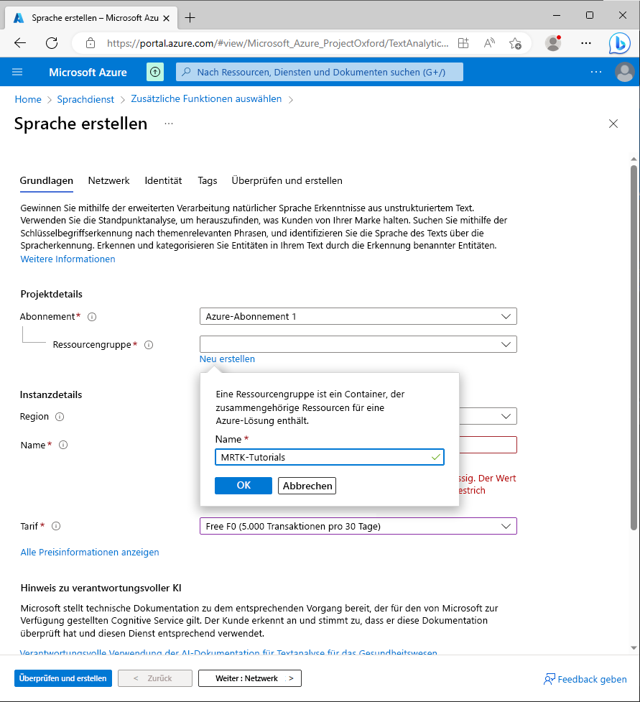This screenshot has height=702, width=640.
Task: Click the Neu erstellen link
Action: pos(227,359)
